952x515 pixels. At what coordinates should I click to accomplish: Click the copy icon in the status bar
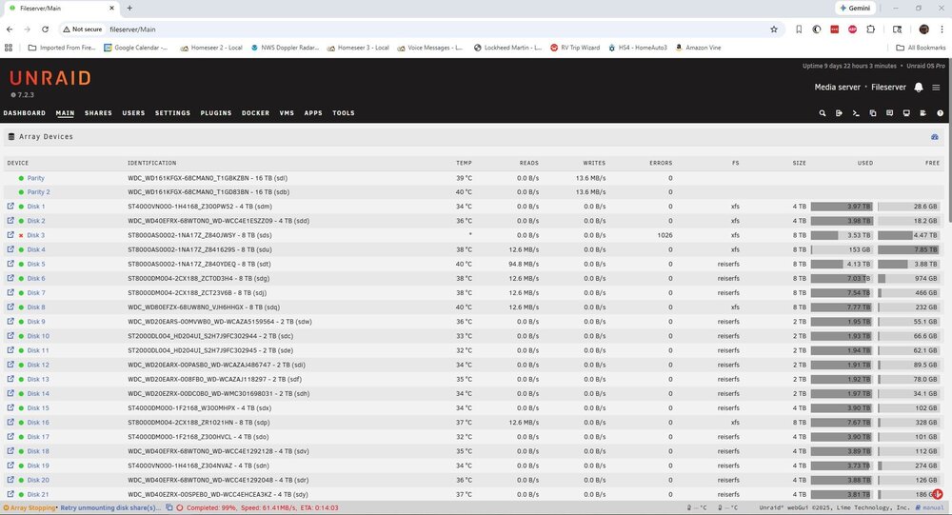[169, 507]
